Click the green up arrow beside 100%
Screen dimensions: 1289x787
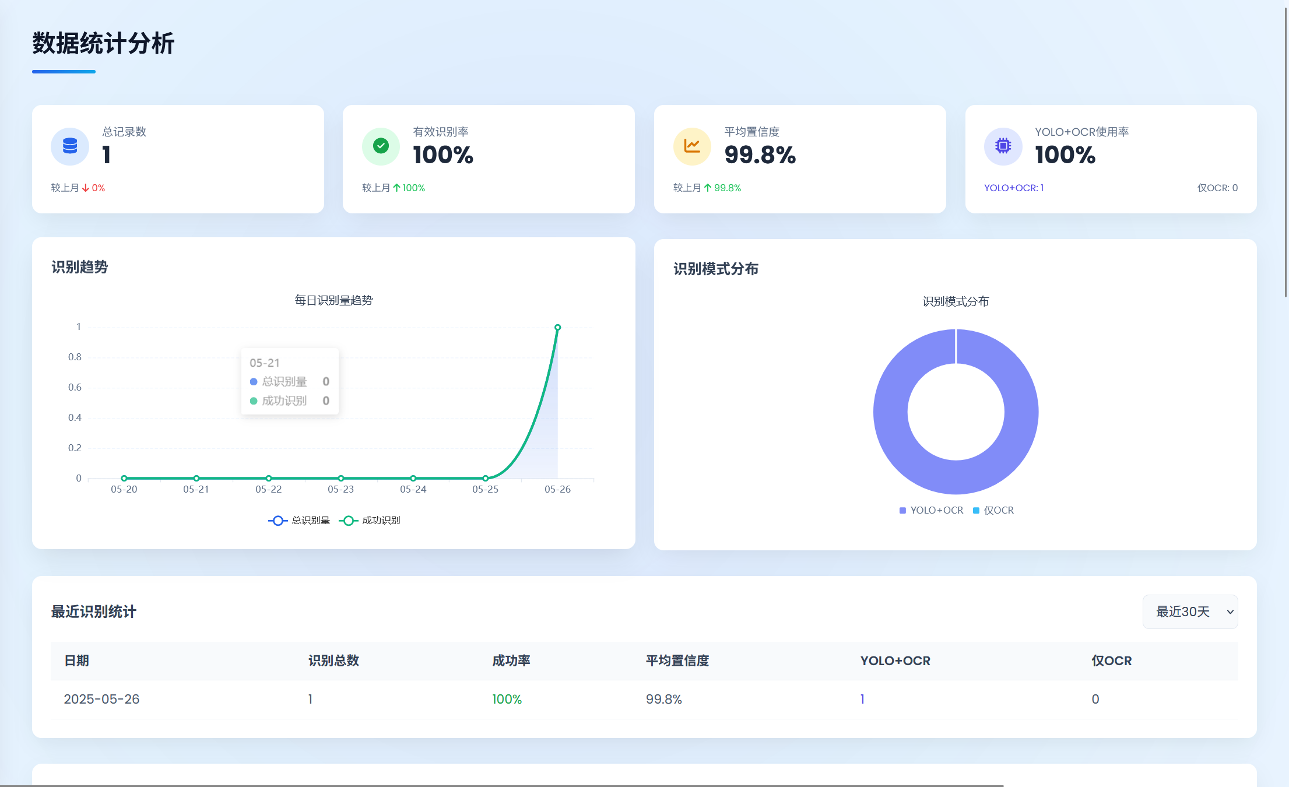coord(396,188)
